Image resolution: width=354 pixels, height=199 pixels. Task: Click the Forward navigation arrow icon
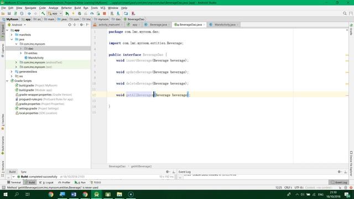pyautogui.click(x=35, y=13)
